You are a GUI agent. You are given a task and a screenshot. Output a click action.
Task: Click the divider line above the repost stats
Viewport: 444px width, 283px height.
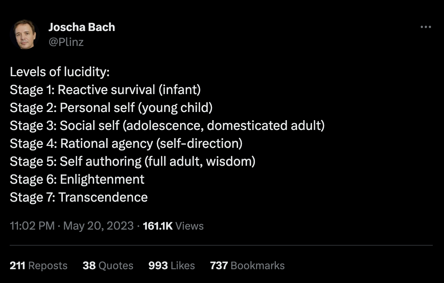click(221, 245)
